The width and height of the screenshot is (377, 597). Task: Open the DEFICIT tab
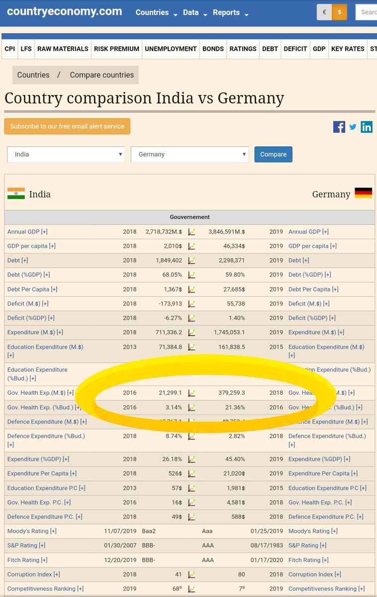295,49
